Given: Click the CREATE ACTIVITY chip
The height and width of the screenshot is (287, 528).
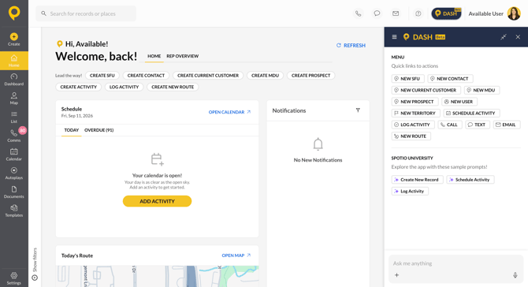Looking at the screenshot, I should pyautogui.click(x=79, y=87).
